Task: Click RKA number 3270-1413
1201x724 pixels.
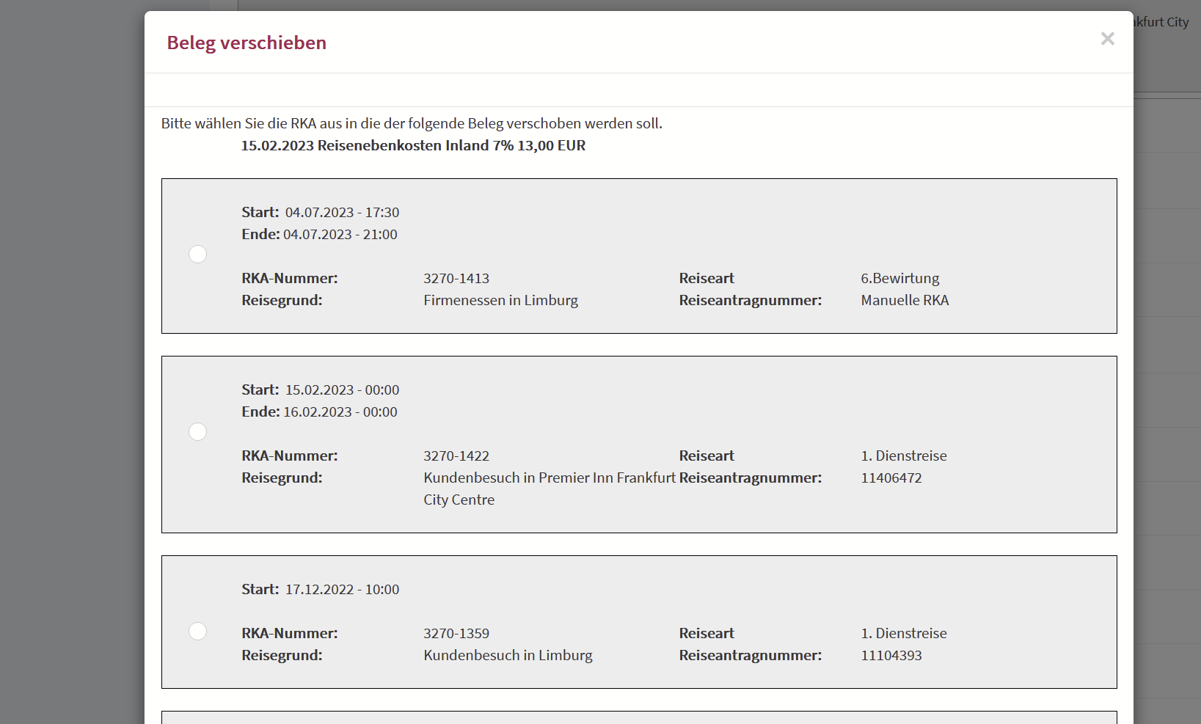Action: click(x=456, y=279)
